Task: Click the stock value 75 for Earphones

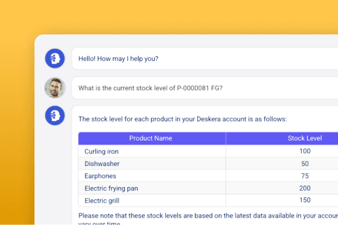Action: 305,176
